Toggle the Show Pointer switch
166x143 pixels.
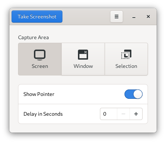click(x=134, y=94)
